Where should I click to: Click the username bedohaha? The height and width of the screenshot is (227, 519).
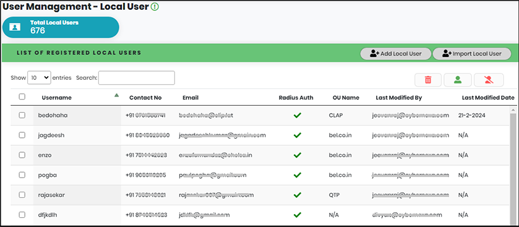[53, 115]
